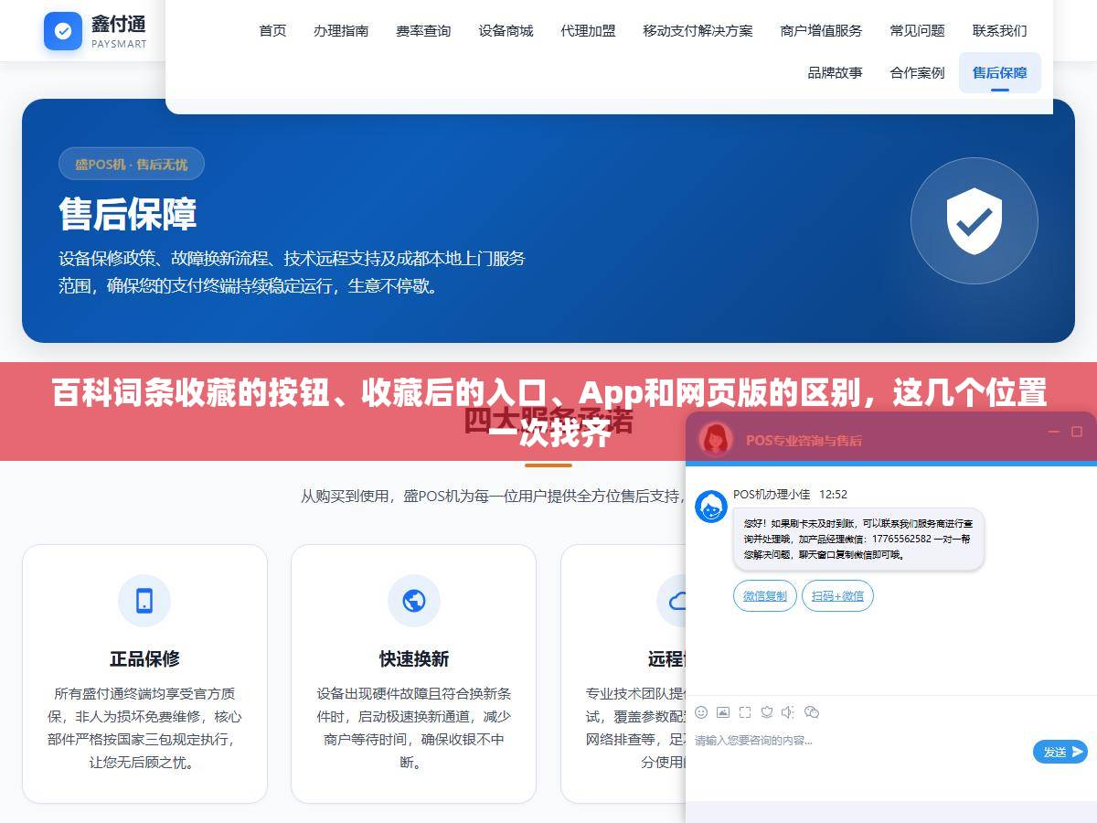The image size is (1097, 823).
Task: Click the WeChat icon in chat toolbar
Action: (x=811, y=712)
